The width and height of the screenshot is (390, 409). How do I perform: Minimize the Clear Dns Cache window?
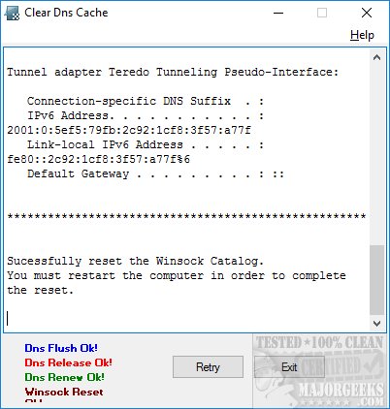(x=278, y=13)
